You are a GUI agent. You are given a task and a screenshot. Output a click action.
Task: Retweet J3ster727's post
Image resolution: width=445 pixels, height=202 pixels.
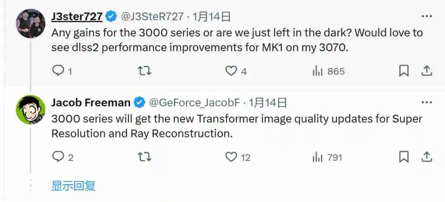pos(145,71)
